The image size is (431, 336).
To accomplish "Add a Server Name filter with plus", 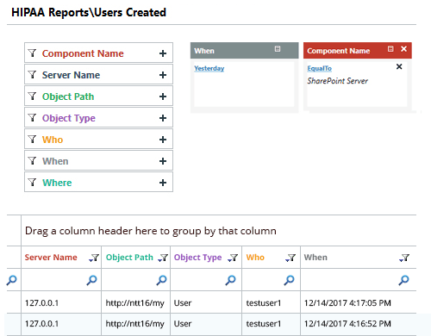I will tap(163, 75).
